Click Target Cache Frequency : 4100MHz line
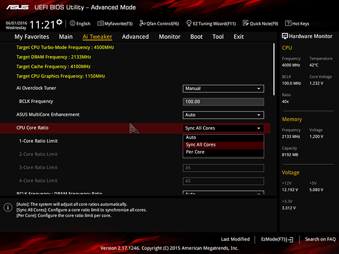Screen dimensions: 339x254 click(x=54, y=67)
